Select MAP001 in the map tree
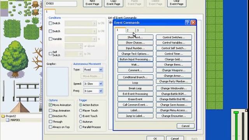 pos(15,120)
